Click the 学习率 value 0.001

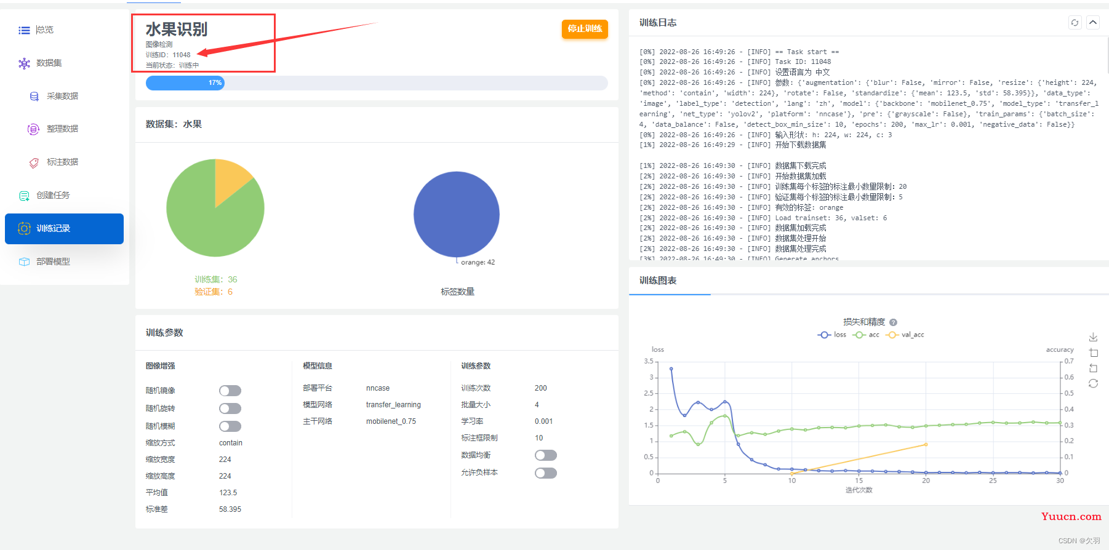pyautogui.click(x=544, y=421)
